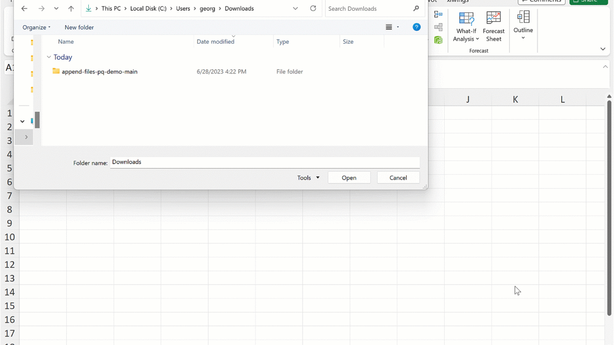
Task: Click Forecast Sheet in the Excel ribbon
Action: (494, 27)
